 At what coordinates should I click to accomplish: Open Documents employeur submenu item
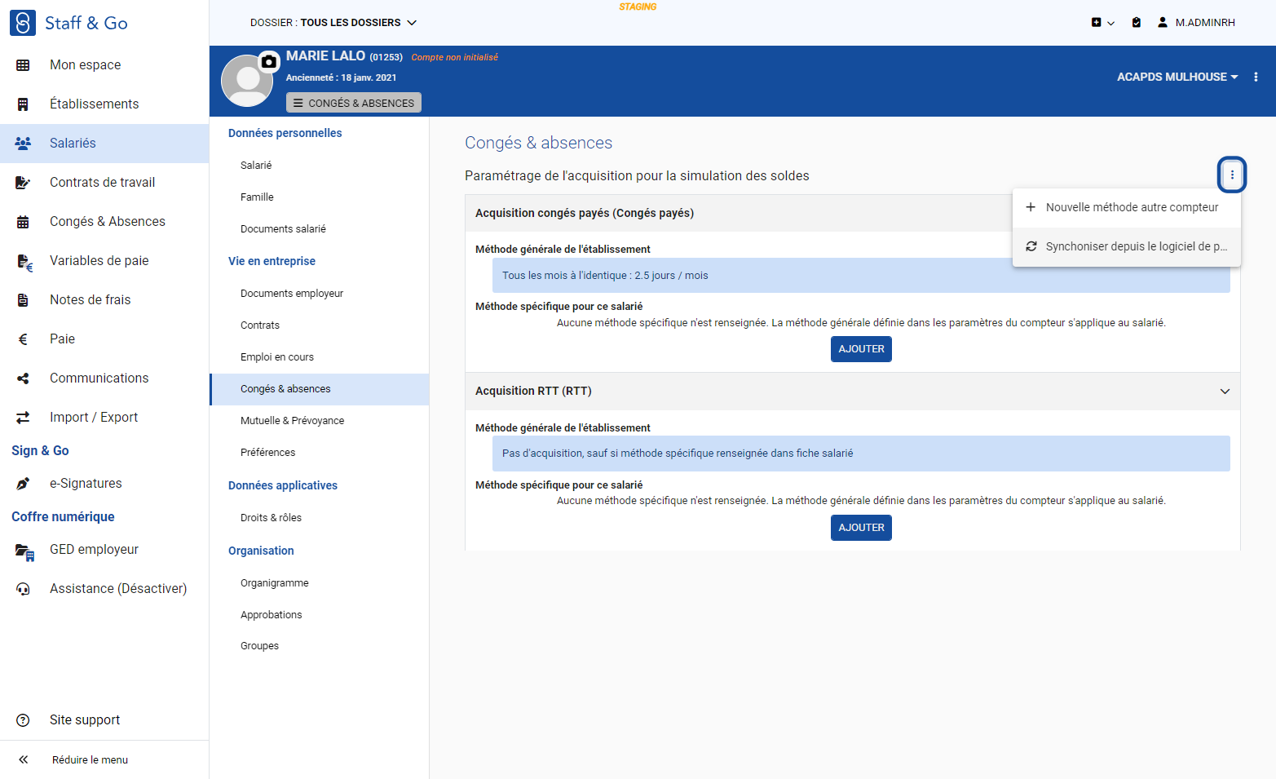tap(320, 294)
